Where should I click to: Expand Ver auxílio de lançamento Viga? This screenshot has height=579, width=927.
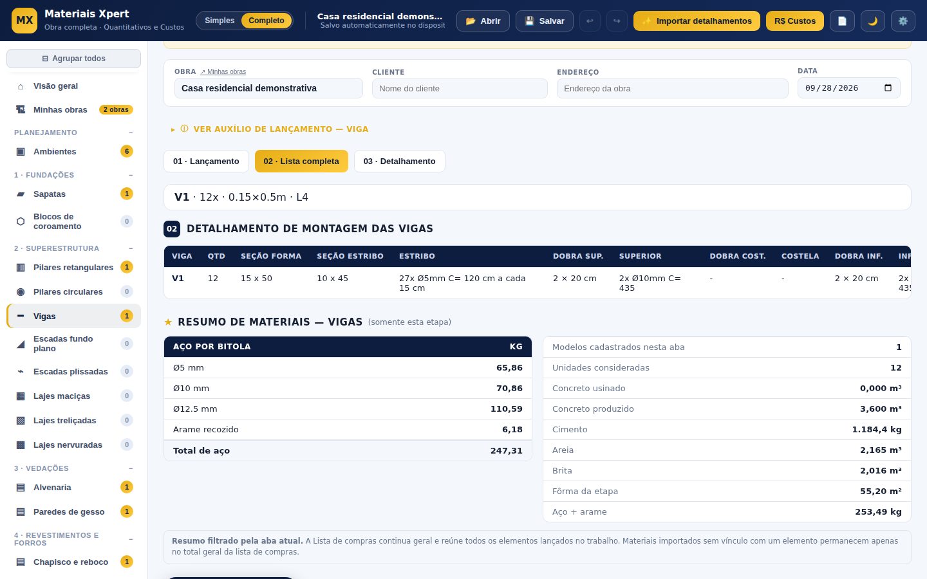pos(270,129)
